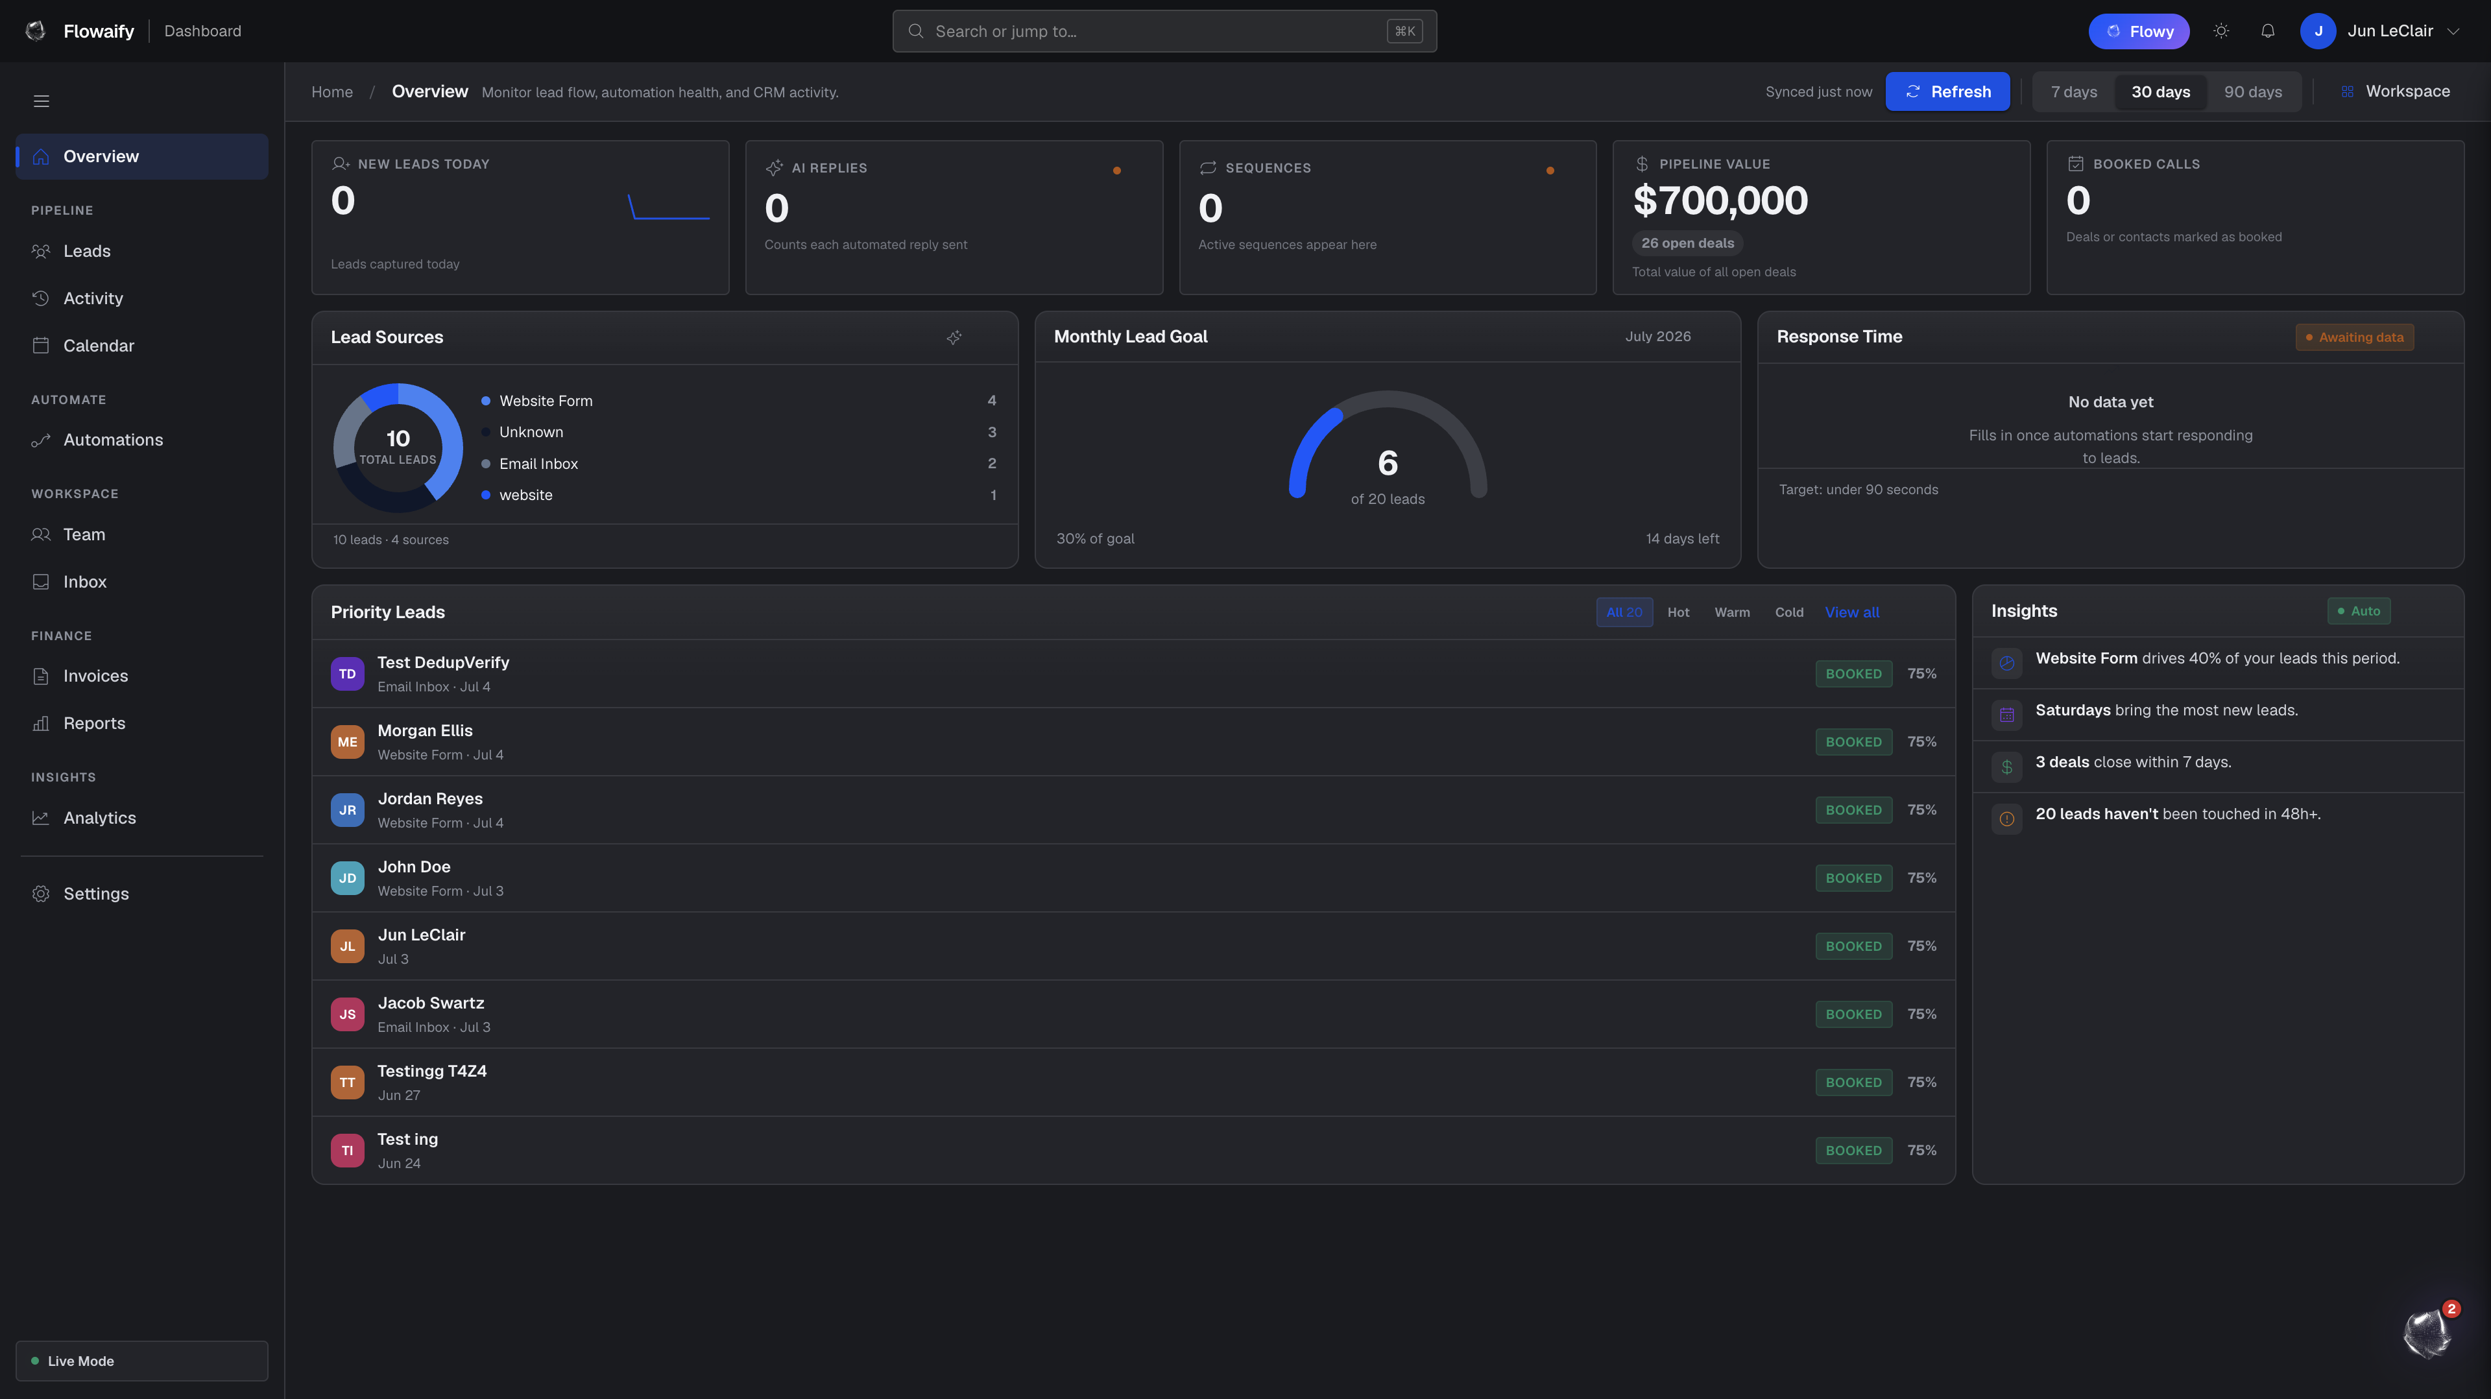Click the ME avatar for Morgan Ellis

(347, 741)
